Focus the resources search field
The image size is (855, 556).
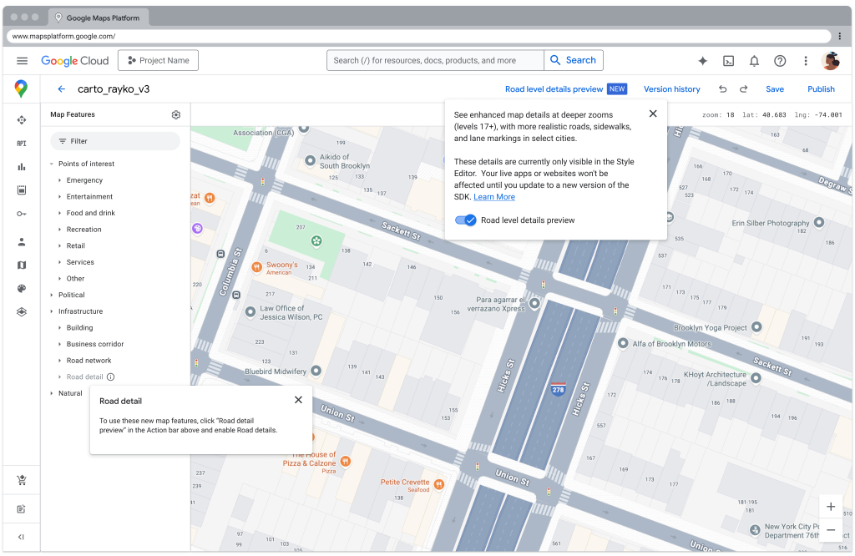(435, 60)
